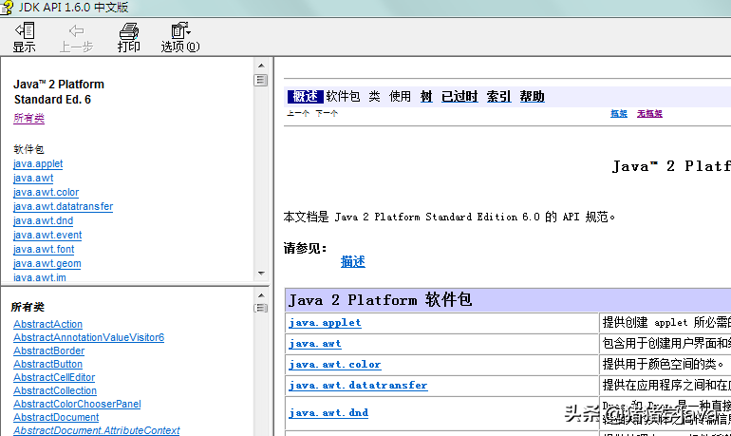
Task: Open java.applet in the package table
Action: pyautogui.click(x=325, y=323)
